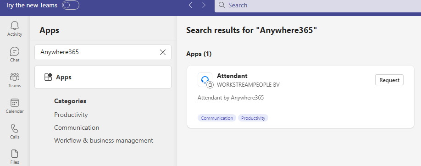421x166 pixels.
Task: Toggle the Try the new Teams switch
Action: point(71,5)
